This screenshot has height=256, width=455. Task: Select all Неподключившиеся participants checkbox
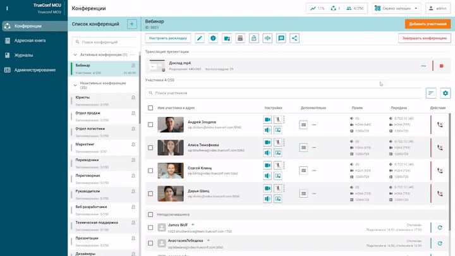coord(150,214)
